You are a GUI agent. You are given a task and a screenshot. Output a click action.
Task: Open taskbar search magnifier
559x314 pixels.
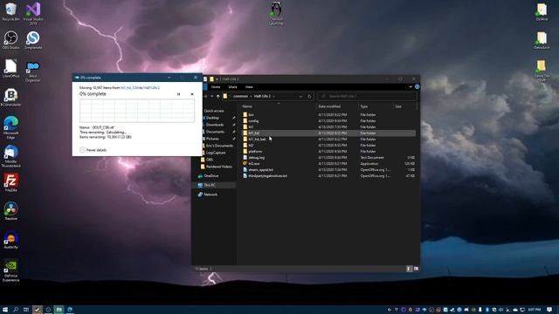(x=16, y=310)
